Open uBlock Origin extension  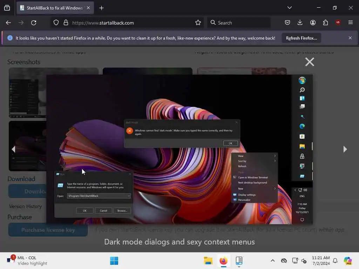click(338, 22)
